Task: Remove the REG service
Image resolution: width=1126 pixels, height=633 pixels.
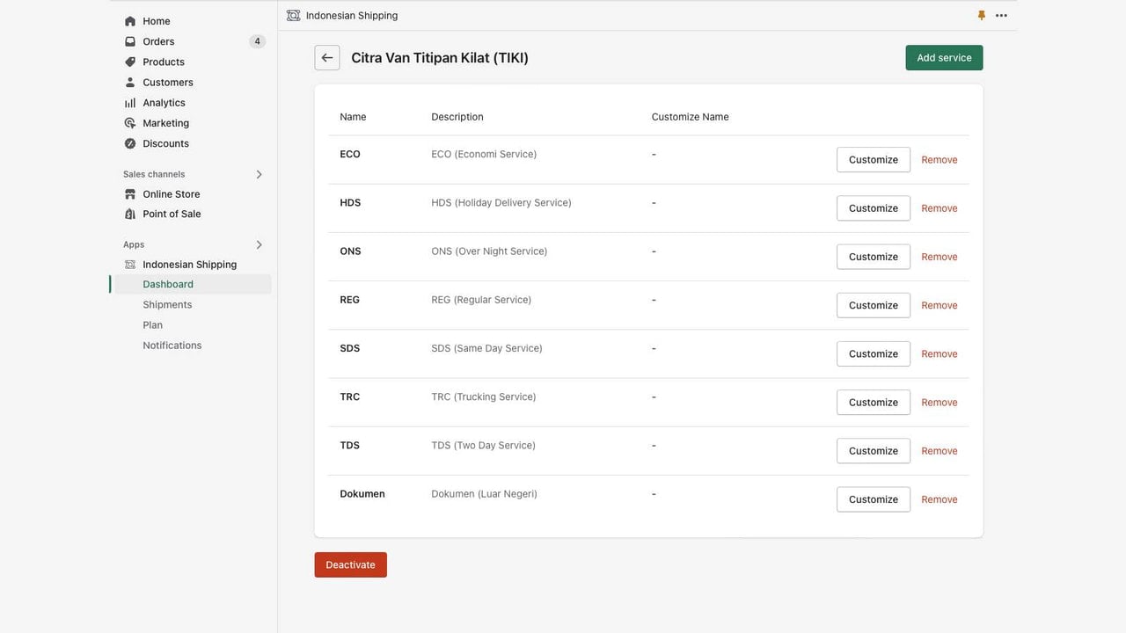Action: click(940, 305)
